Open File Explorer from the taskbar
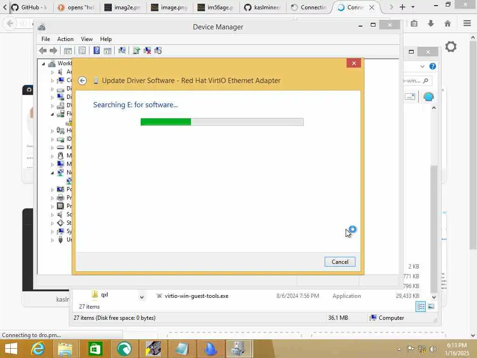 [65, 349]
